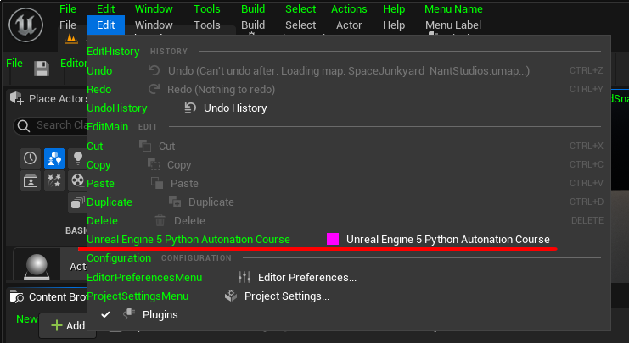The image size is (629, 343).
Task: Choose Undo History from Edit menu
Action: coord(349,108)
